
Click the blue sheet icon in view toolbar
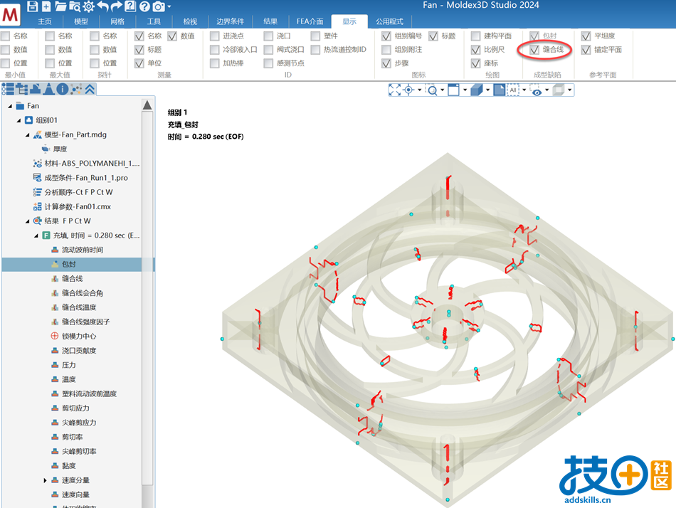pos(500,90)
